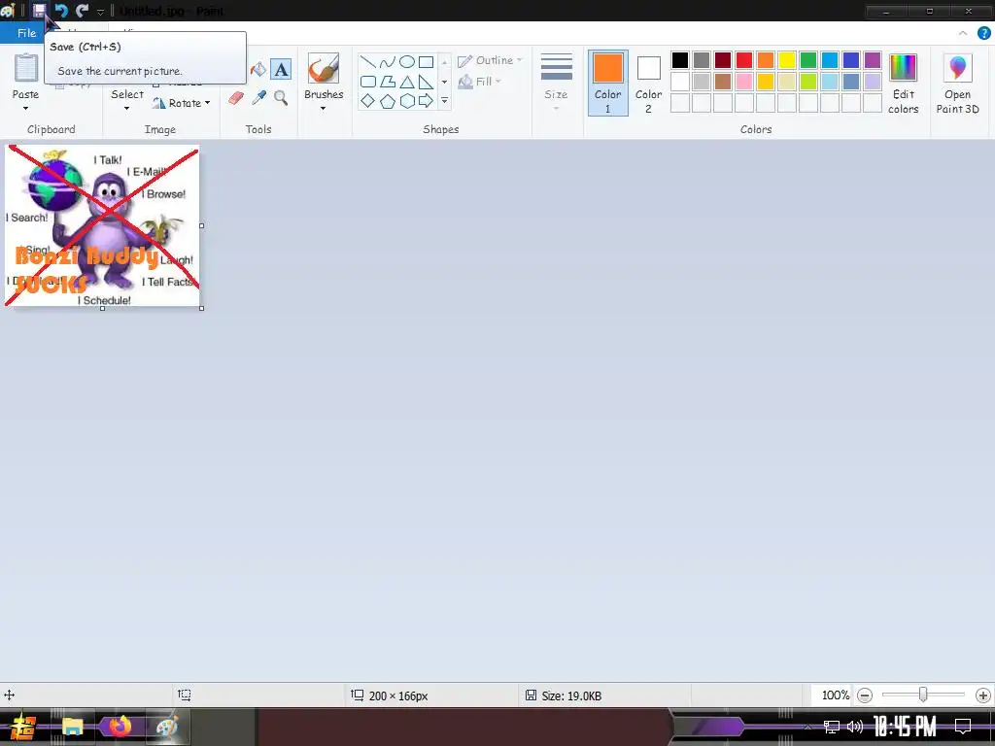Image resolution: width=995 pixels, height=746 pixels.
Task: Open File Explorer from taskbar
Action: click(x=72, y=727)
